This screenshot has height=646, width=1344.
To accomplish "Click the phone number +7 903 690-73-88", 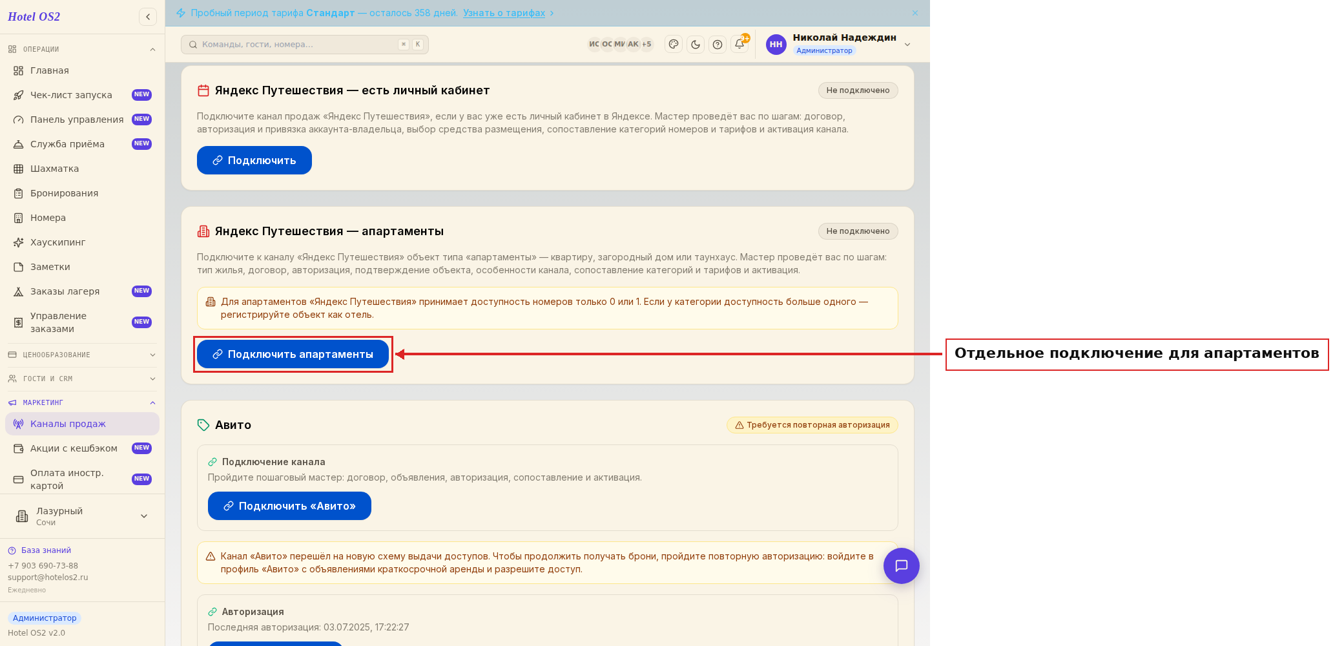I will [43, 566].
